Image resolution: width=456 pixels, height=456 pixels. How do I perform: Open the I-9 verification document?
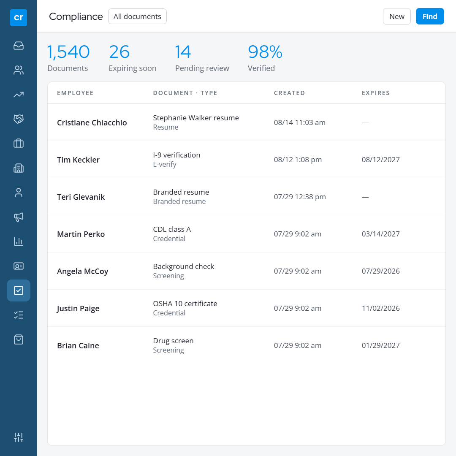pos(176,155)
